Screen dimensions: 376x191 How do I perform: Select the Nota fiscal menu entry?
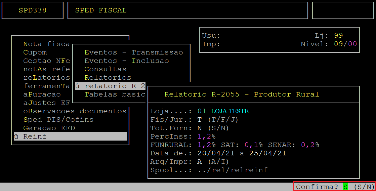pos(46,44)
